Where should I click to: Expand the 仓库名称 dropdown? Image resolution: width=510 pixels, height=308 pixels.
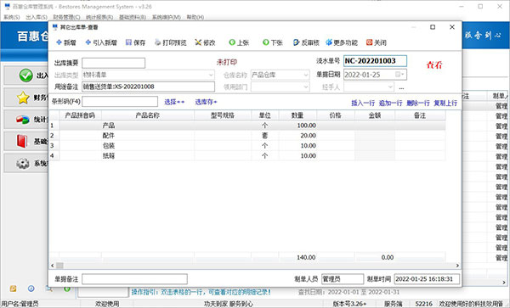305,75
